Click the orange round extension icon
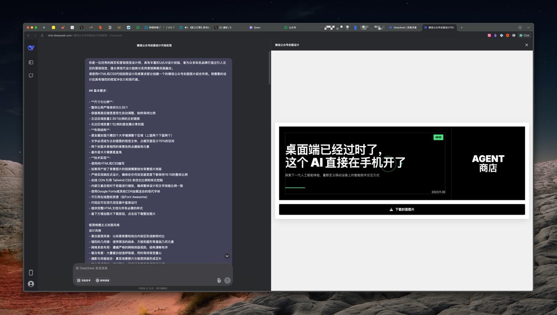The image size is (557, 315). (x=507, y=35)
